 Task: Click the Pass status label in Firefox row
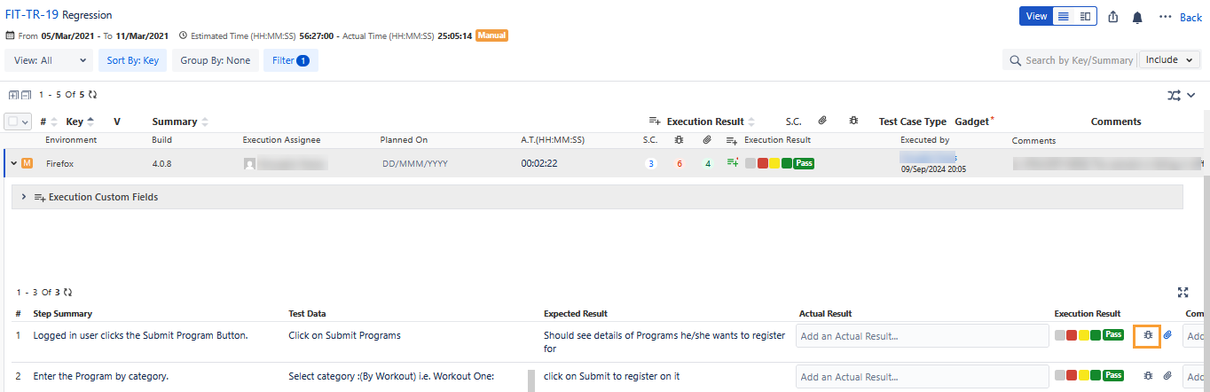click(x=804, y=163)
